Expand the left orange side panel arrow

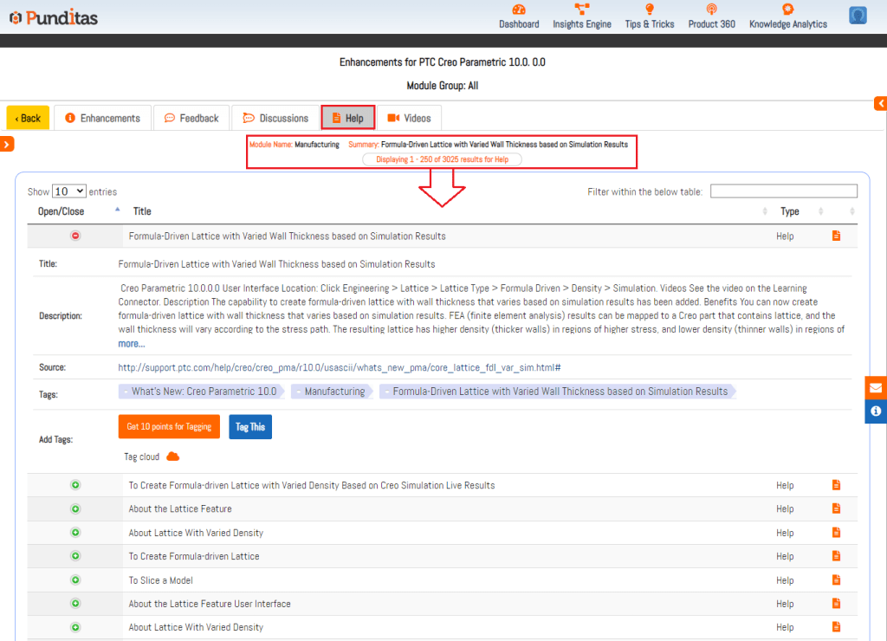click(6, 144)
